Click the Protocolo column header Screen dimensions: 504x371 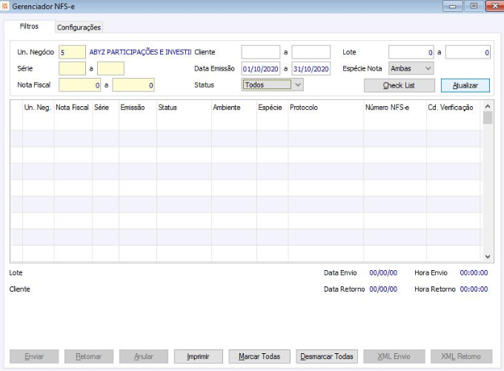click(325, 108)
